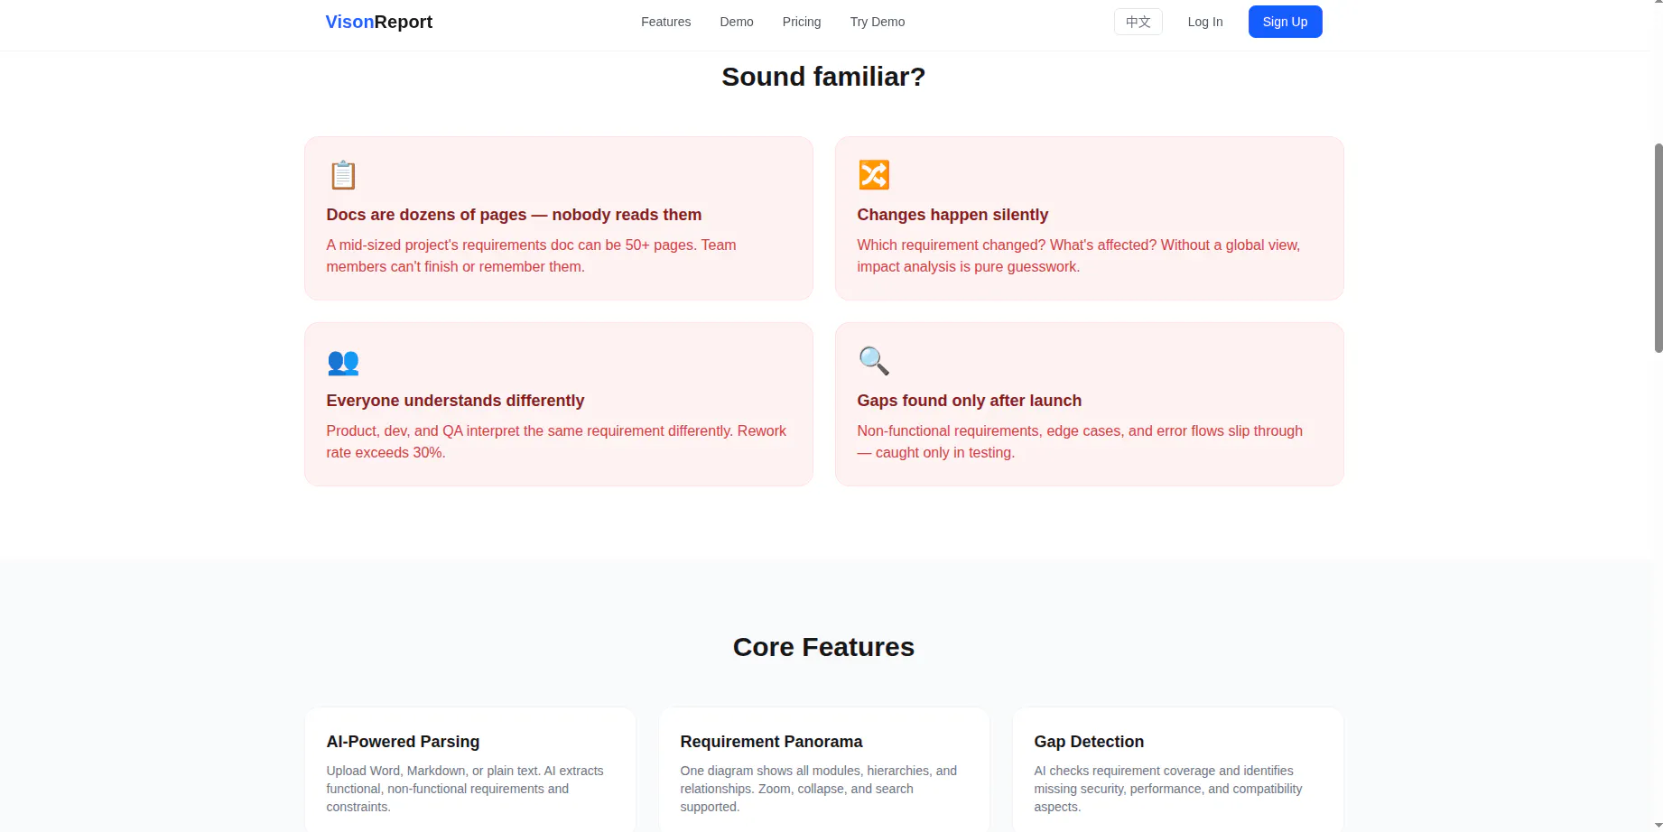Image resolution: width=1663 pixels, height=832 pixels.
Task: Click the scrollbar down arrow at the bottom right
Action: click(1658, 826)
